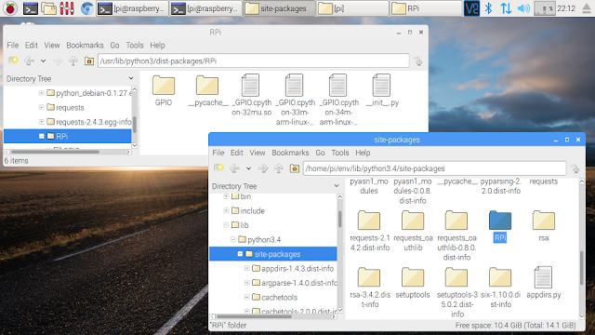Go up to parent folder in RPi window

(x=73, y=60)
